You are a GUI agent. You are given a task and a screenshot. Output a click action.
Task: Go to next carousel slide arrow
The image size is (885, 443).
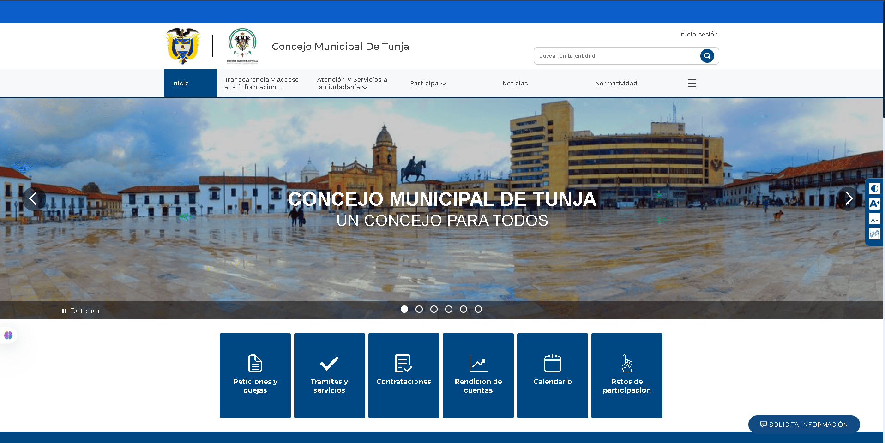coord(849,199)
